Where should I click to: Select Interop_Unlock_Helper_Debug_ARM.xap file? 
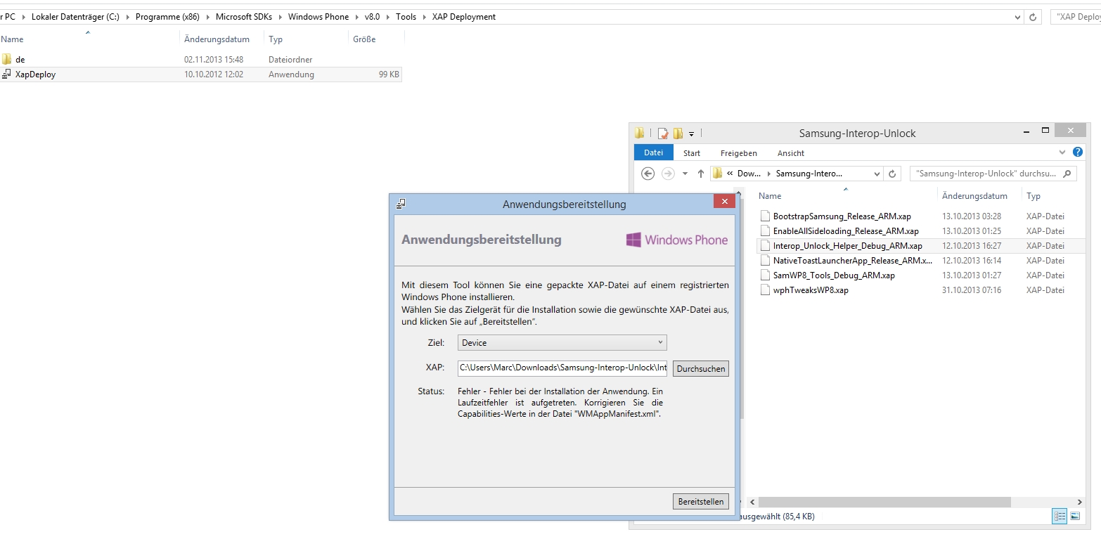847,246
